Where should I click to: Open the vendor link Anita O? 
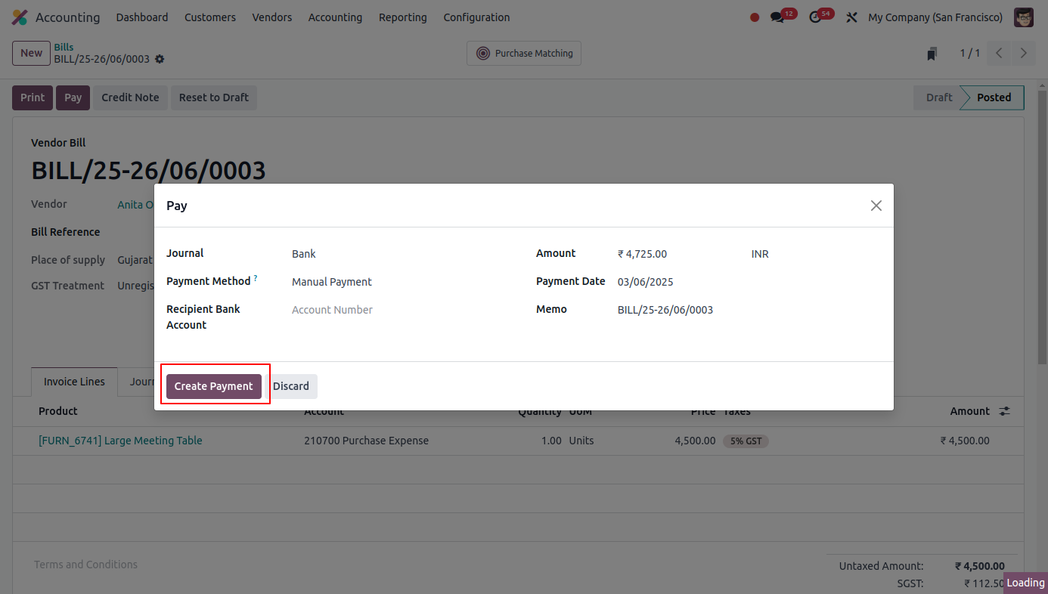tap(135, 204)
